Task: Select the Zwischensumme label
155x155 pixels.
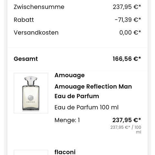Action: [39, 7]
